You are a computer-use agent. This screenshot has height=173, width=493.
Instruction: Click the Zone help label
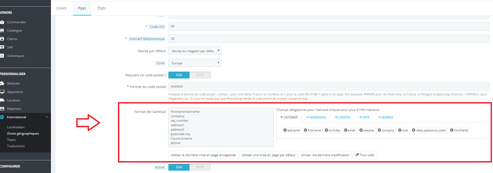tap(160, 63)
